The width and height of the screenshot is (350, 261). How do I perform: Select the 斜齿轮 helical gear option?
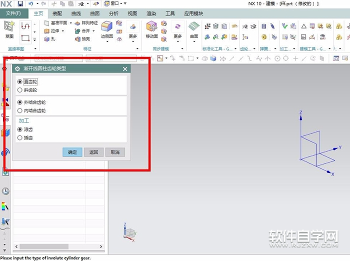[20, 90]
